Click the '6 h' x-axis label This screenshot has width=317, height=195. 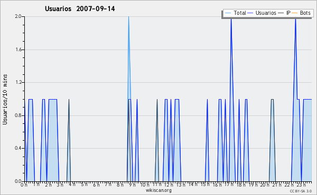[x=96, y=184]
